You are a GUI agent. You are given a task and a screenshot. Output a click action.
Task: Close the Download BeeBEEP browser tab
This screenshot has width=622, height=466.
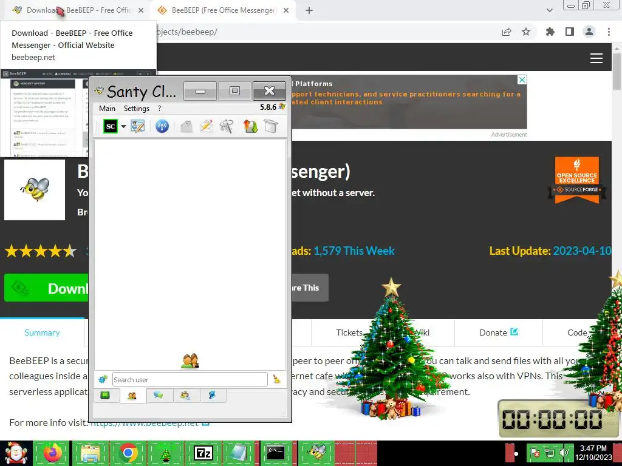point(141,10)
